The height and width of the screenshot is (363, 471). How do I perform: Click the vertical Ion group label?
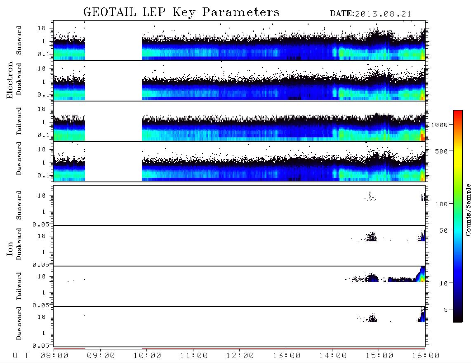(x=9, y=248)
